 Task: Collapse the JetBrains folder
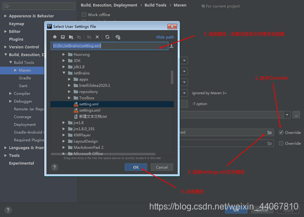coord(64,73)
